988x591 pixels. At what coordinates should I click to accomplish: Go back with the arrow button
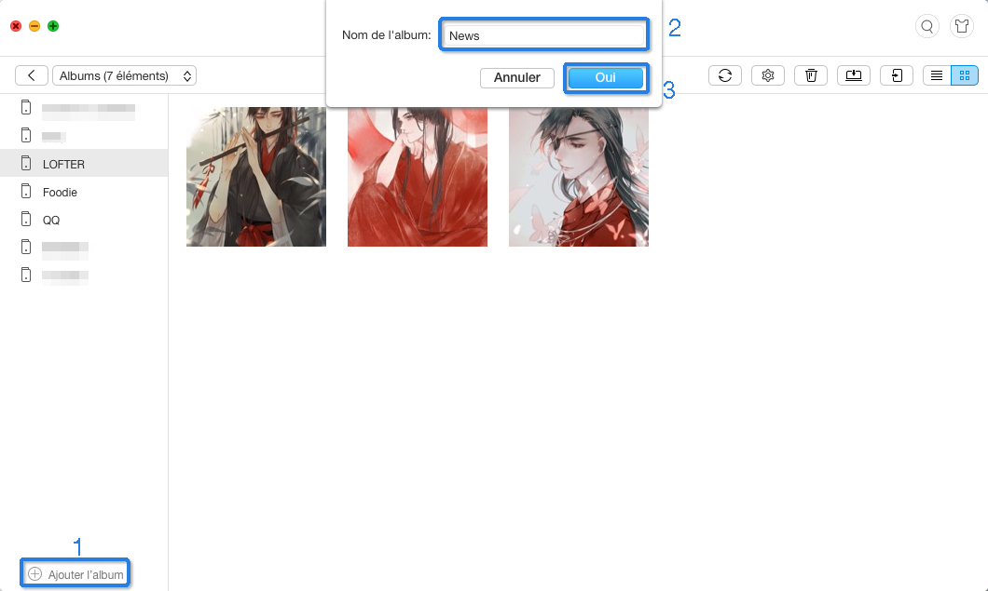tap(32, 75)
